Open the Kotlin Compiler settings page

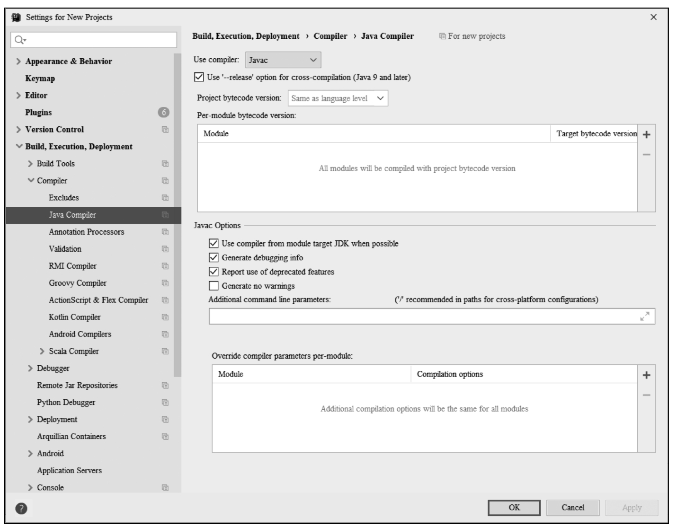point(75,317)
